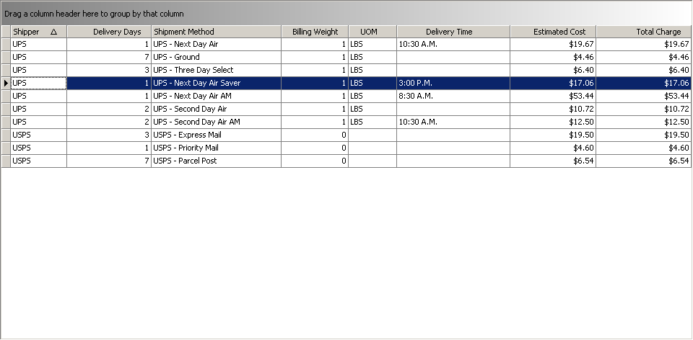Select the UPS - Next Day Air AM row
This screenshot has height=340, width=693.
(216, 96)
